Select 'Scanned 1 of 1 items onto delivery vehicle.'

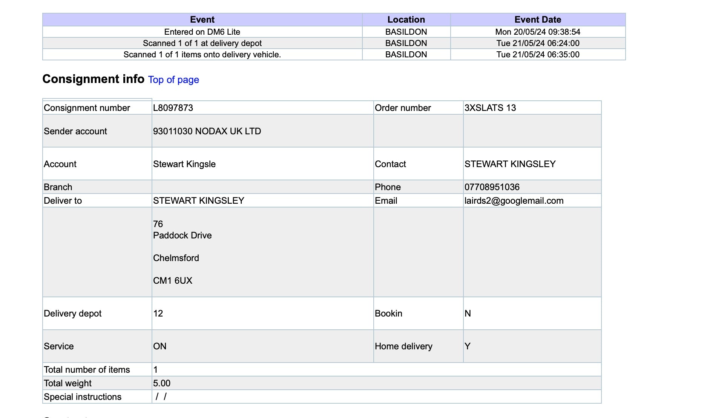tap(202, 54)
